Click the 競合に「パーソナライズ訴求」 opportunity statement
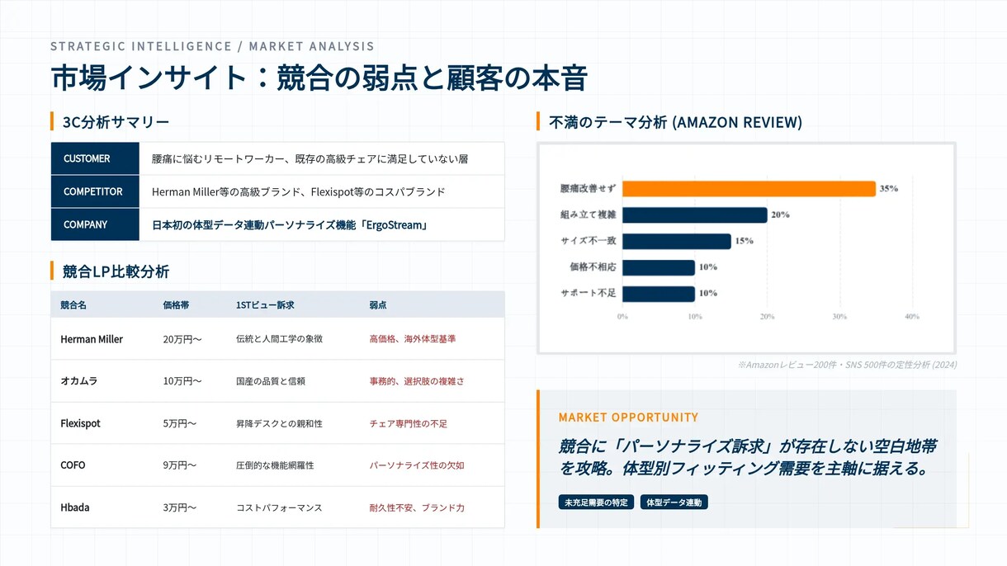This screenshot has height=566, width=1007. (747, 458)
